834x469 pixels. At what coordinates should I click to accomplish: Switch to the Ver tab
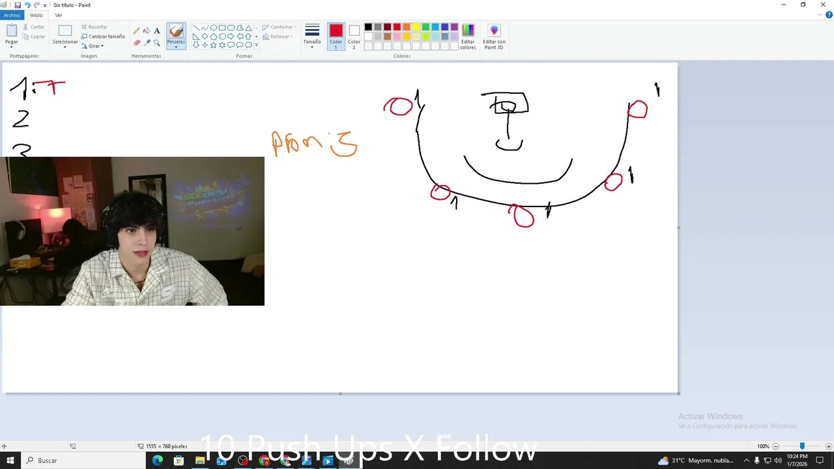[x=59, y=15]
